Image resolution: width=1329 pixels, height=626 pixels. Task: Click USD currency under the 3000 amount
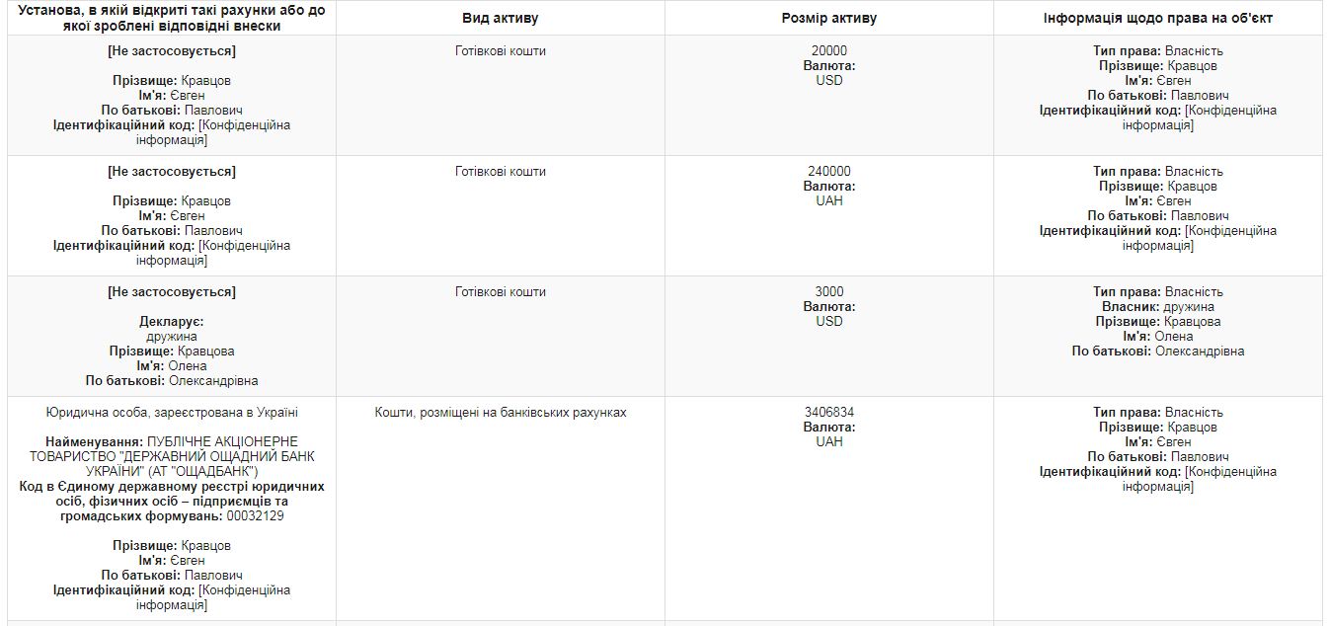tap(828, 322)
